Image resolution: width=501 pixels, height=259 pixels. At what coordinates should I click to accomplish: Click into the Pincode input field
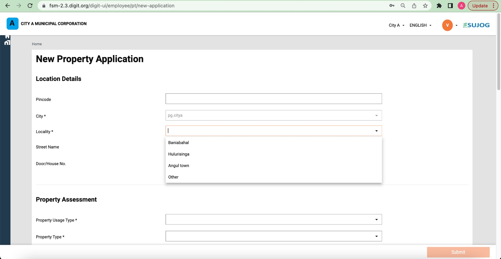coord(273,99)
